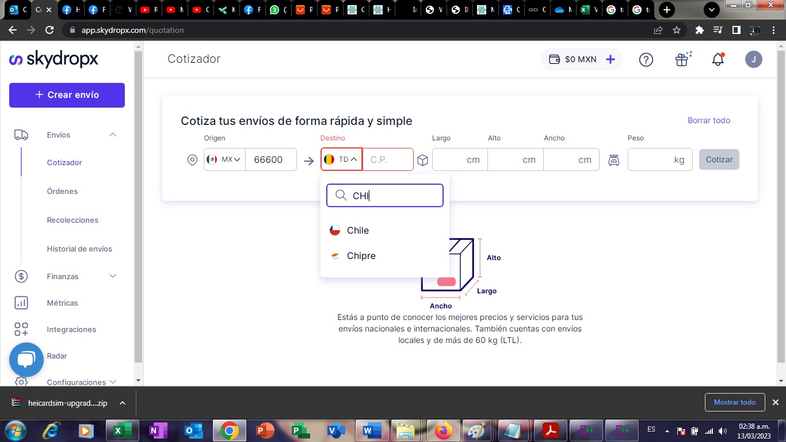Click the browser address bar URL
Screen dimensions: 786x442
(x=133, y=30)
